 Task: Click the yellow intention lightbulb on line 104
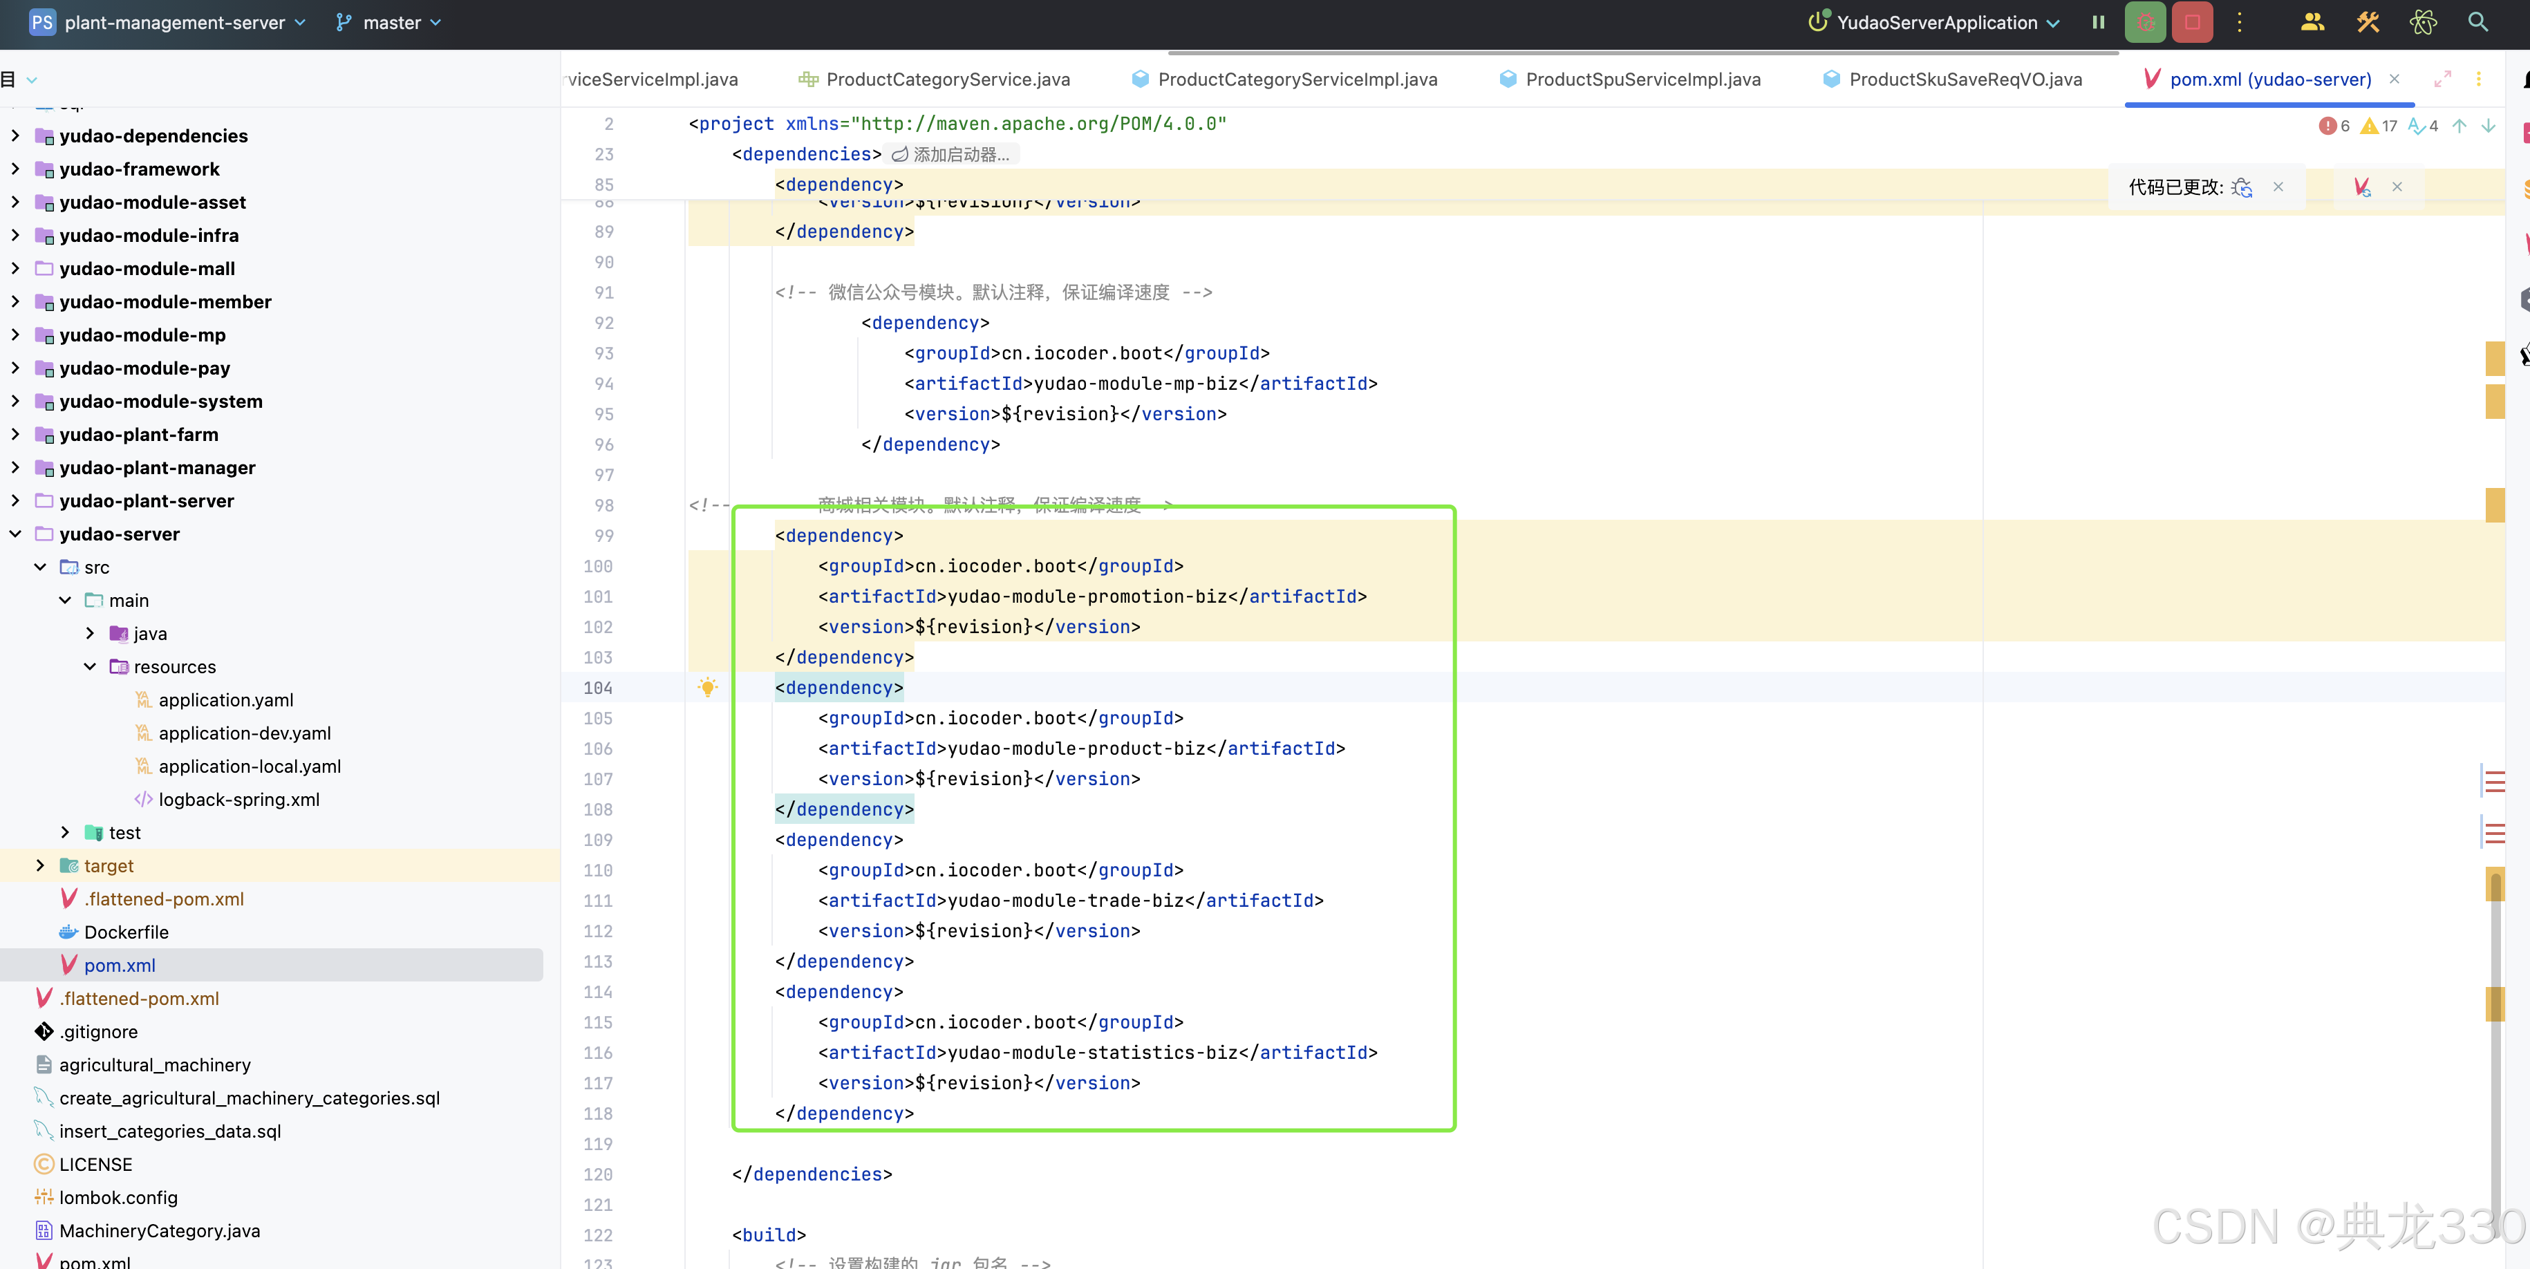707,688
